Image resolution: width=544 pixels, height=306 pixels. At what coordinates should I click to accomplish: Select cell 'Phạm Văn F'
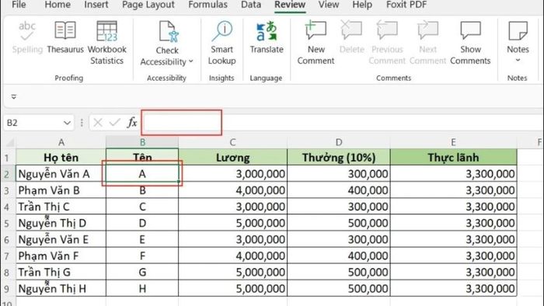(61, 256)
